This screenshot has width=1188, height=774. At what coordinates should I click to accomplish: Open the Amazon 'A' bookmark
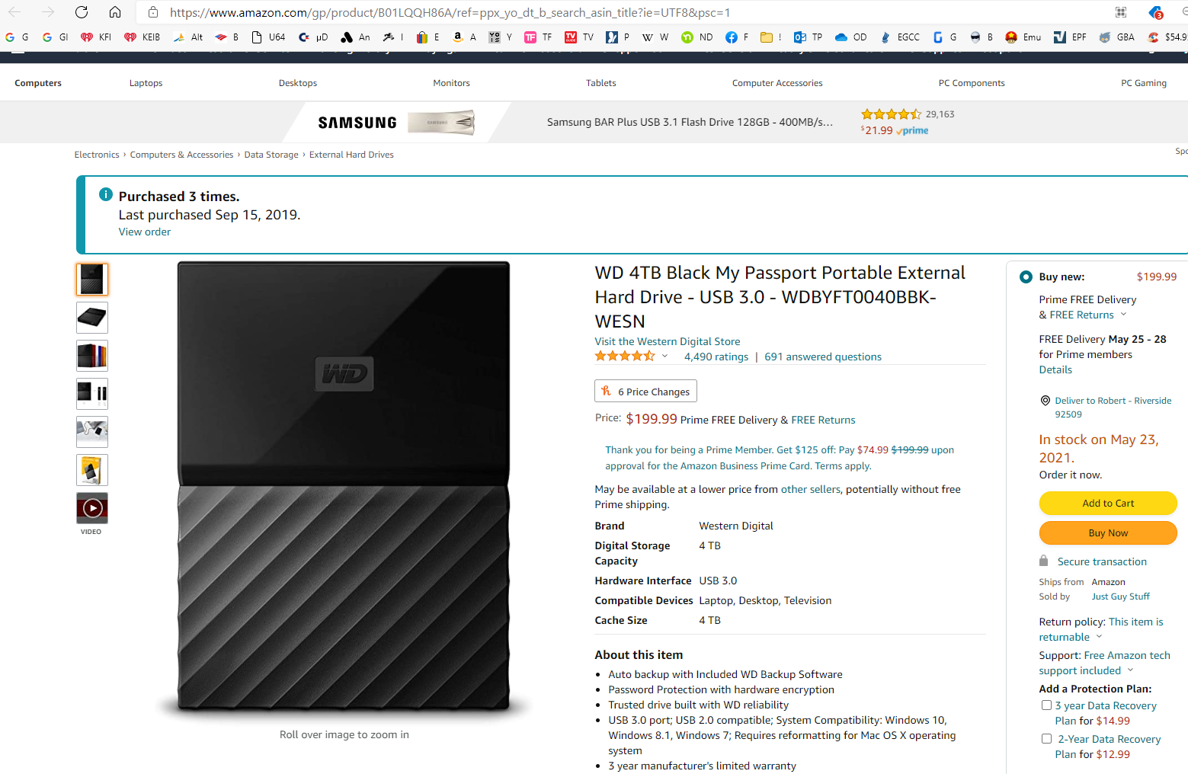coord(464,37)
